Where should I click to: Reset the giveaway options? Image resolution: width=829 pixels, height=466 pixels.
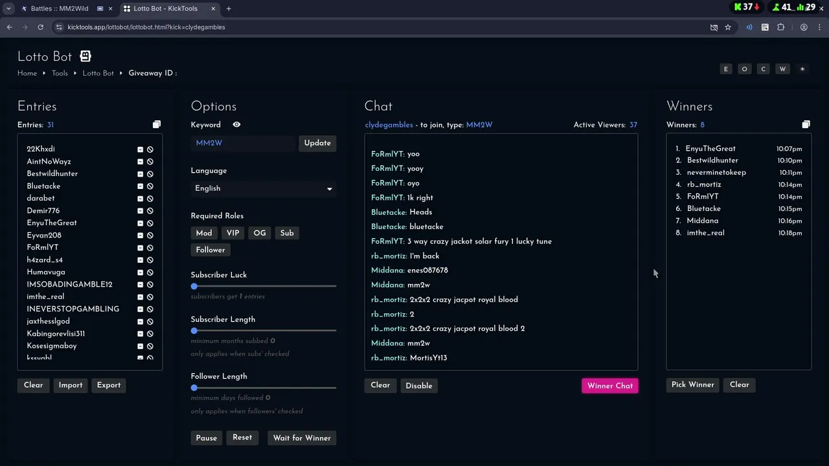click(x=242, y=438)
